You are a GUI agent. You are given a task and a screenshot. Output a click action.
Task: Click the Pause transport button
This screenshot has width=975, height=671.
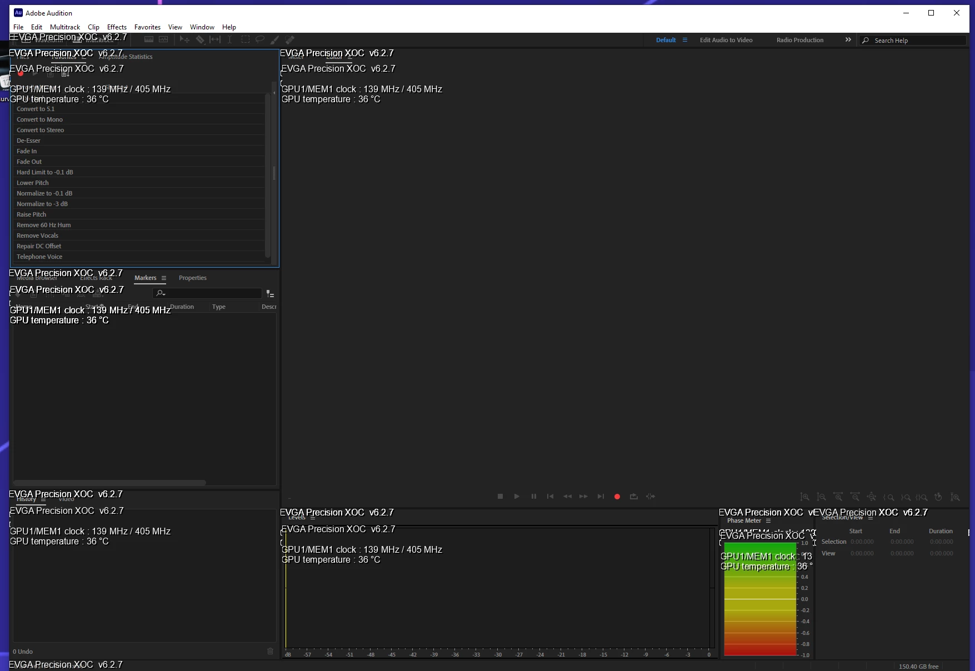(533, 497)
